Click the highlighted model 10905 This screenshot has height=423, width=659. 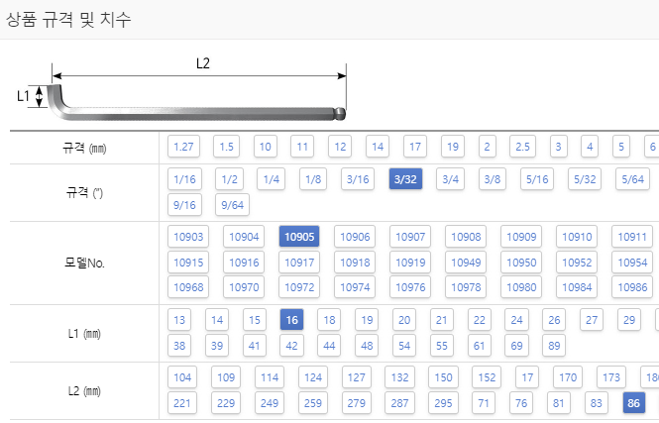tap(299, 237)
